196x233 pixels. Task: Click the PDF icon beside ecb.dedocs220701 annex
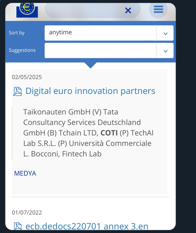(18, 226)
